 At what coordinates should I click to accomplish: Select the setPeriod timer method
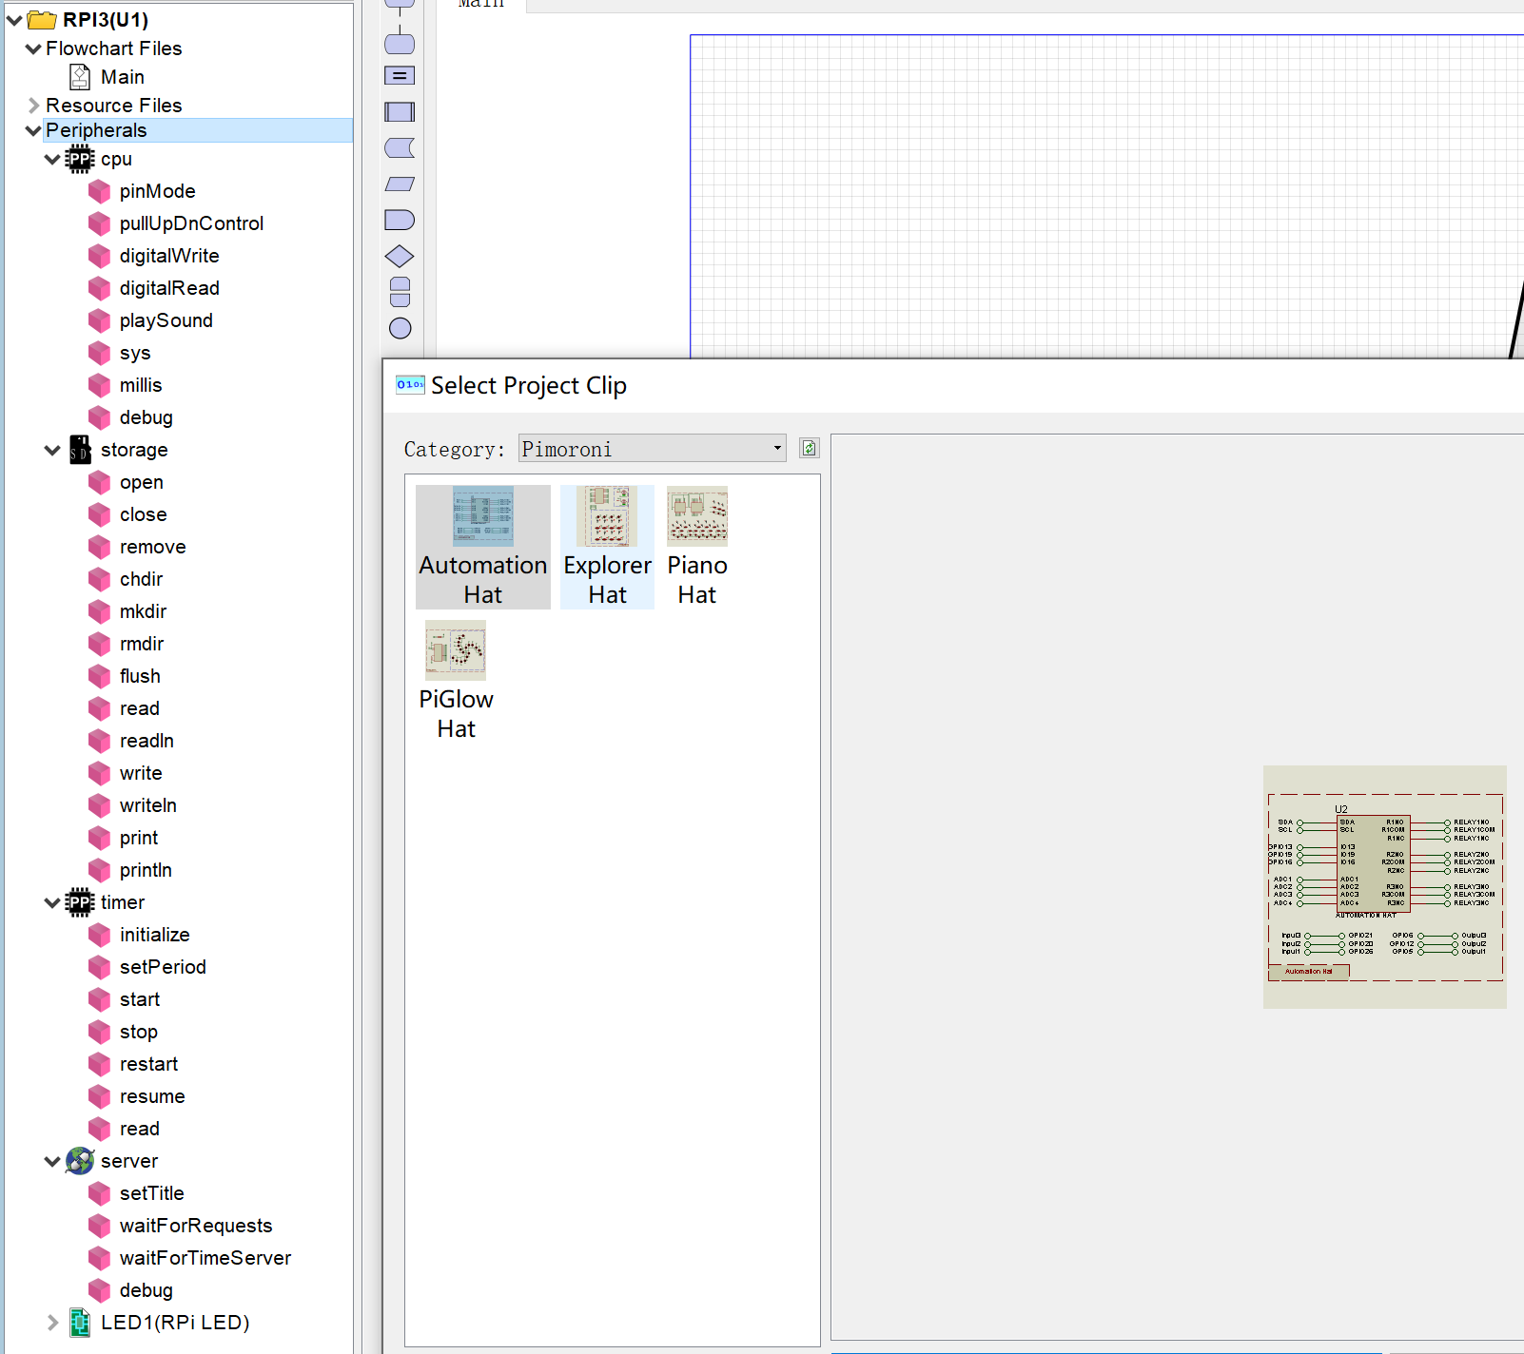164,967
